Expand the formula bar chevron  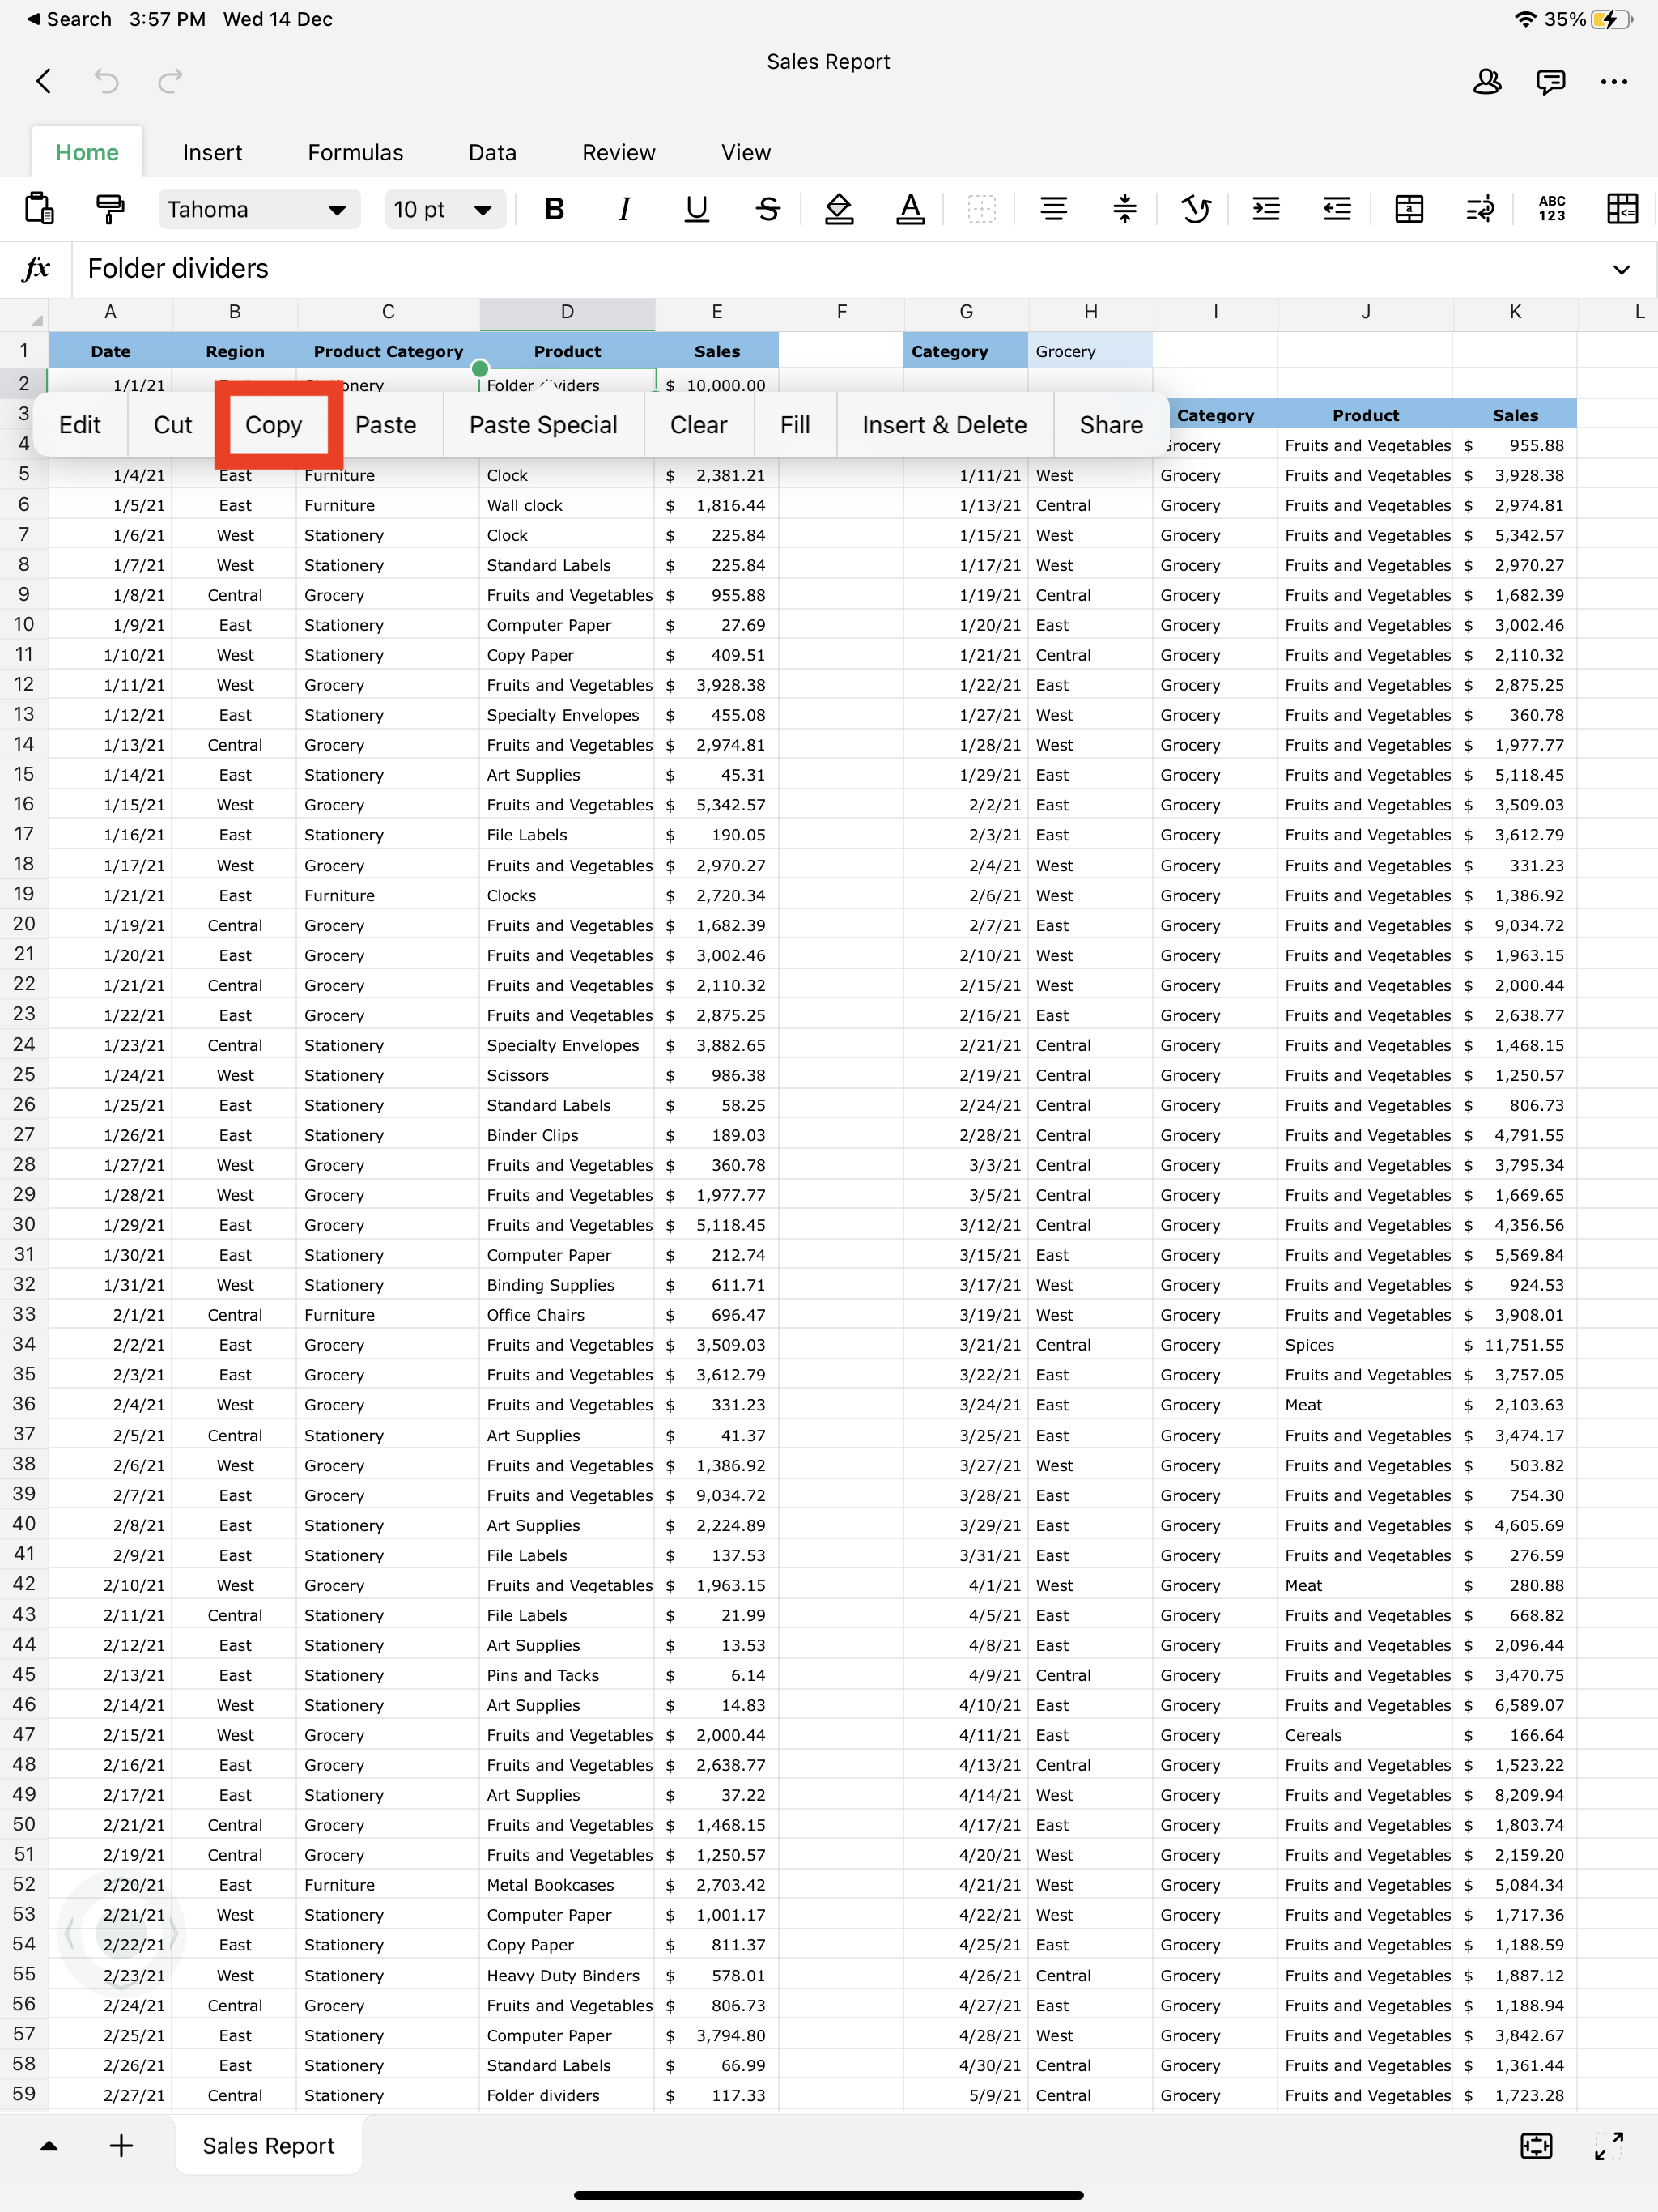tap(1621, 269)
